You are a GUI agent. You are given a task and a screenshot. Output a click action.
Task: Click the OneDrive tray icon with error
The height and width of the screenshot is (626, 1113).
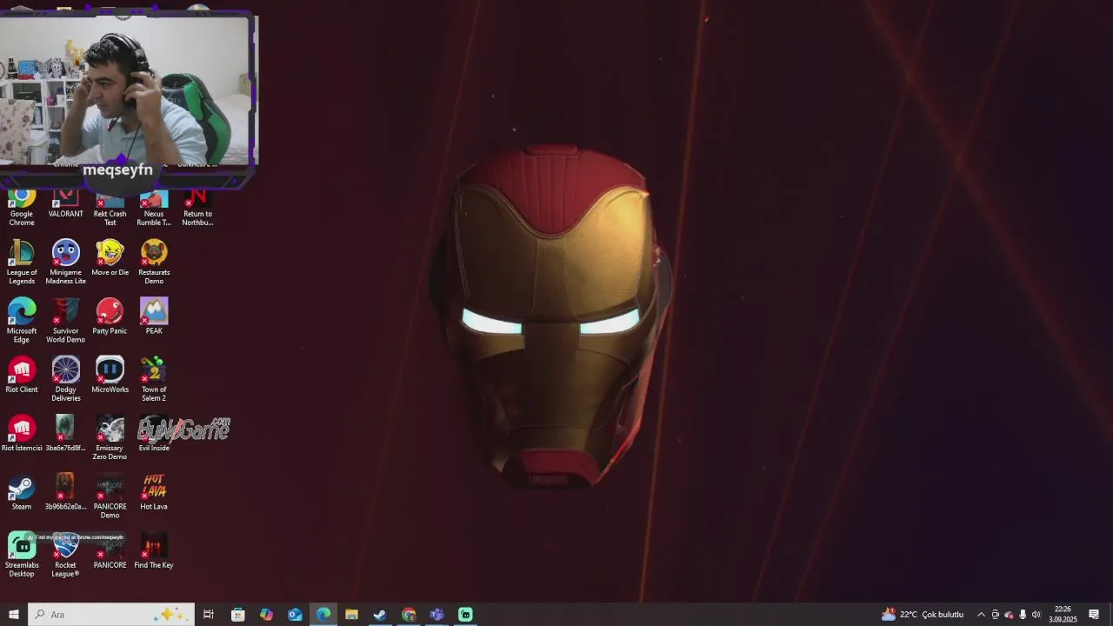1009,615
